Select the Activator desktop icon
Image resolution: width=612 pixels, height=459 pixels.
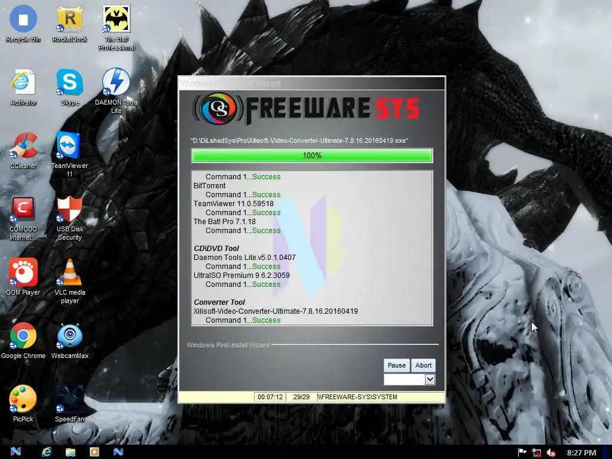click(23, 87)
